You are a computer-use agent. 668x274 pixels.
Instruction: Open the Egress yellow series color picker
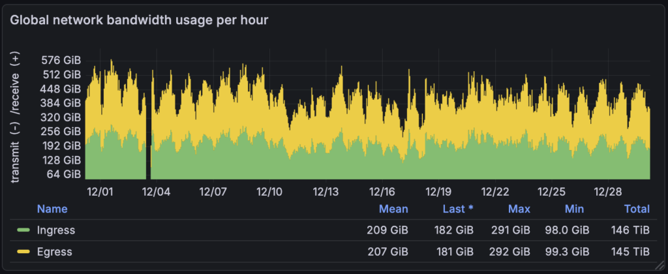point(24,251)
